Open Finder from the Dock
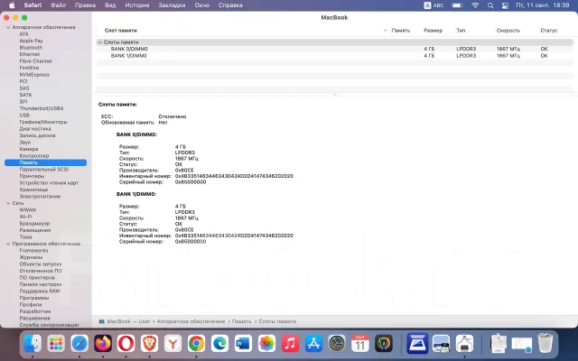The height and width of the screenshot is (361, 578). [x=33, y=344]
